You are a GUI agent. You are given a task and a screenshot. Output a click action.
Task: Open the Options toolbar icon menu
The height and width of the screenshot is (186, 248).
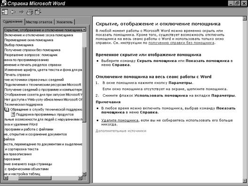coord(38,12)
